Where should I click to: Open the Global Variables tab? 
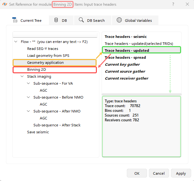pos(135,20)
